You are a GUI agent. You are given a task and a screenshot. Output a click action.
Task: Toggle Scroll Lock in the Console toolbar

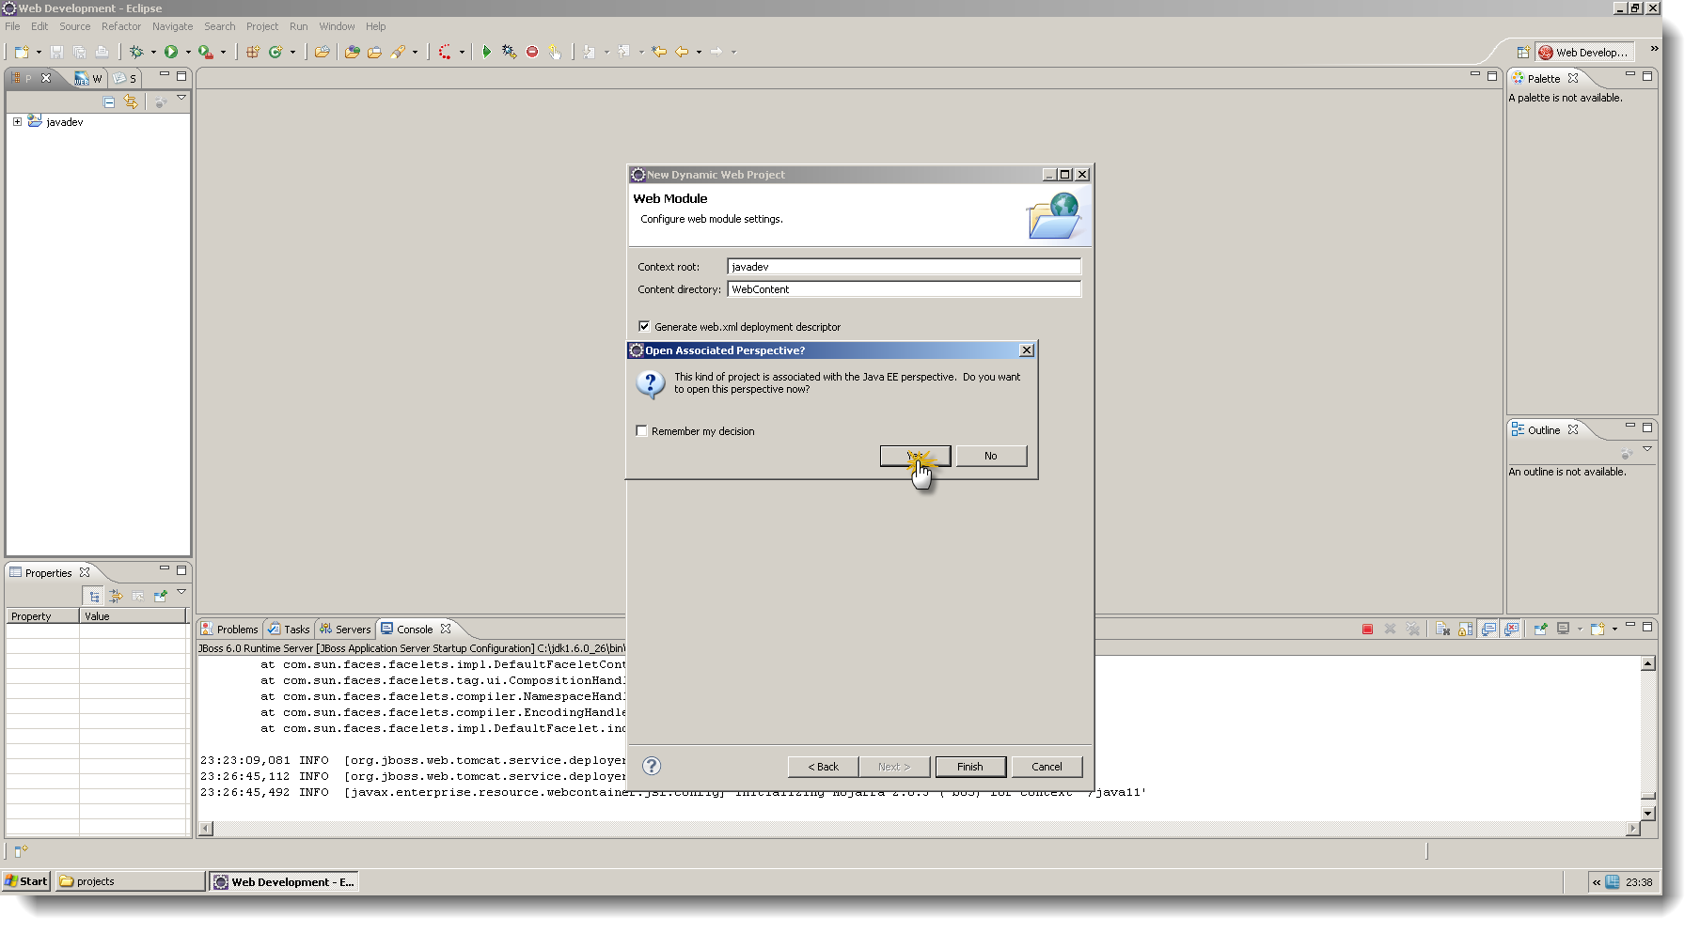1465,629
